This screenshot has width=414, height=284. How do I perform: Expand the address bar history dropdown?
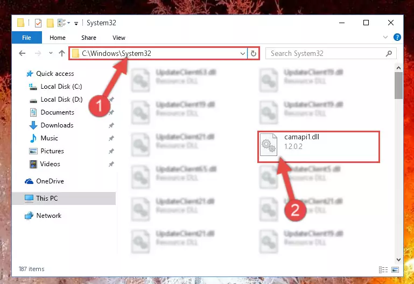[x=243, y=54]
